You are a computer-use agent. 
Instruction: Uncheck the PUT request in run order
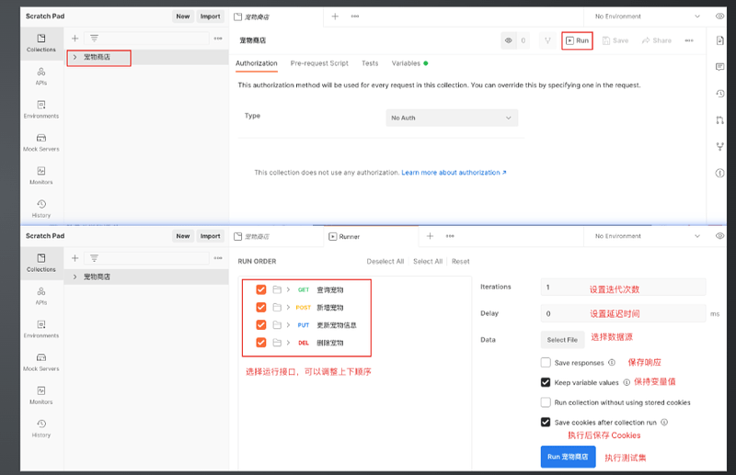pos(261,325)
